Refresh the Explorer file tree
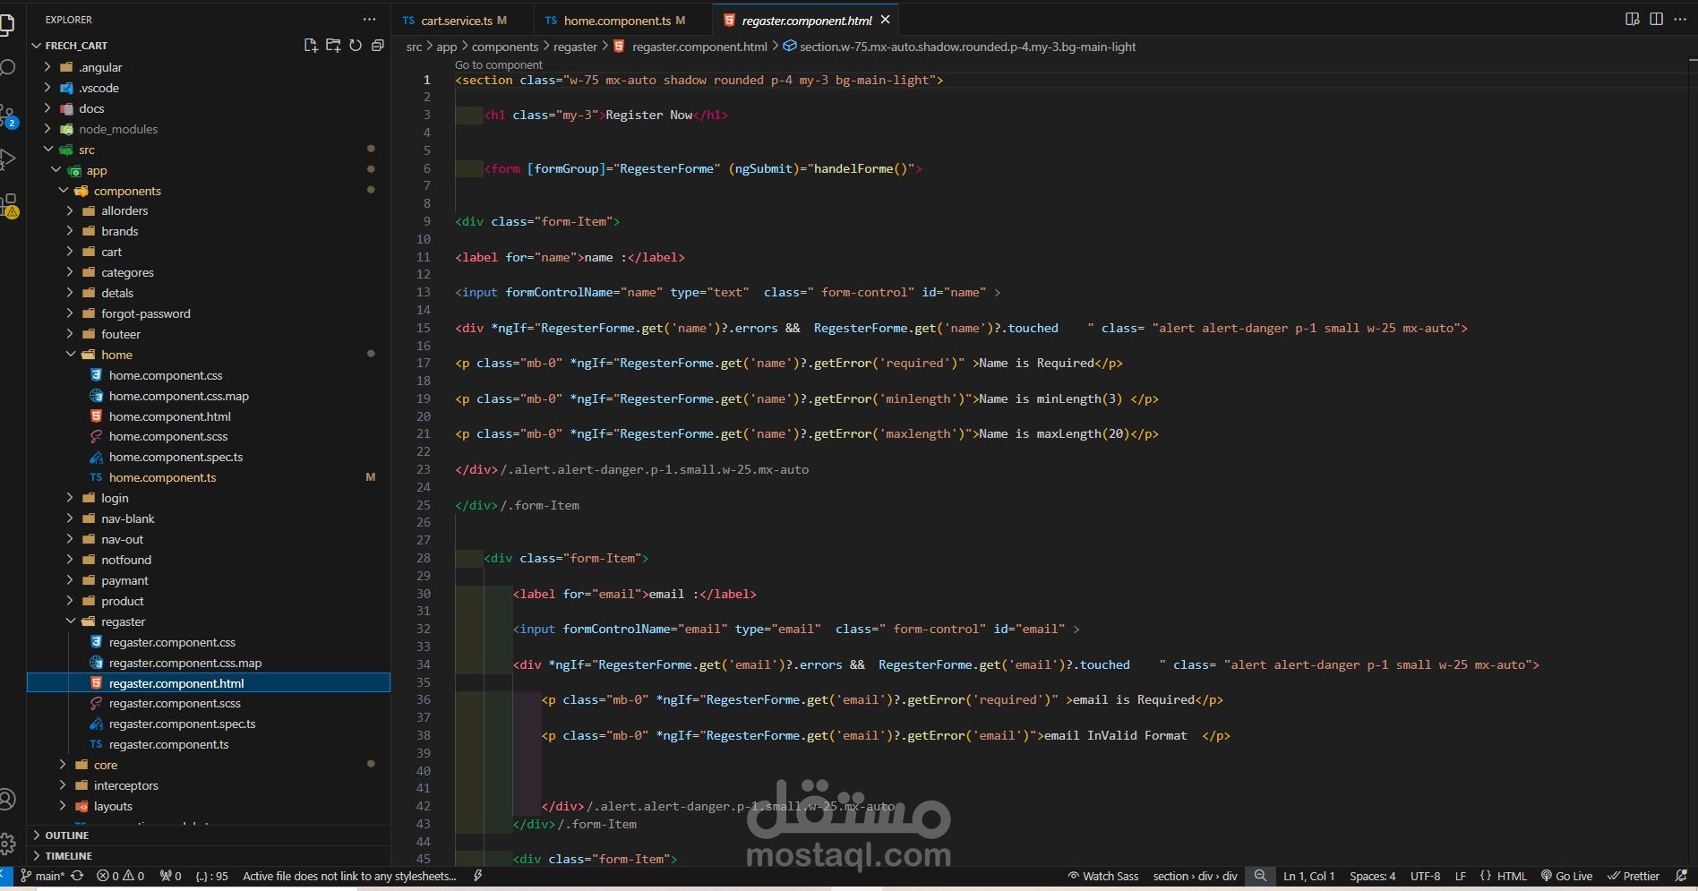 point(356,46)
